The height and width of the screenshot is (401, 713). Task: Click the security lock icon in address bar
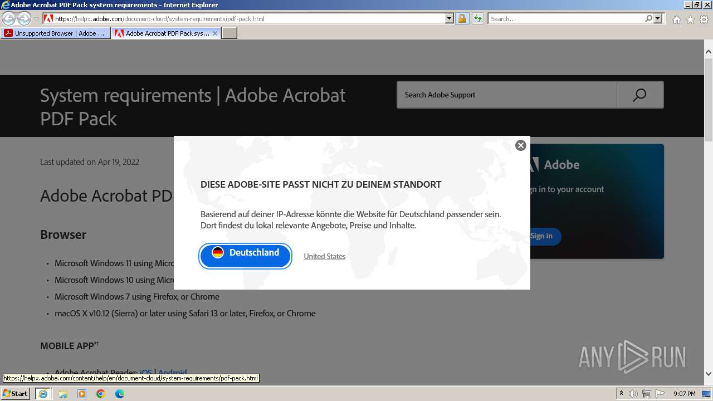click(462, 18)
